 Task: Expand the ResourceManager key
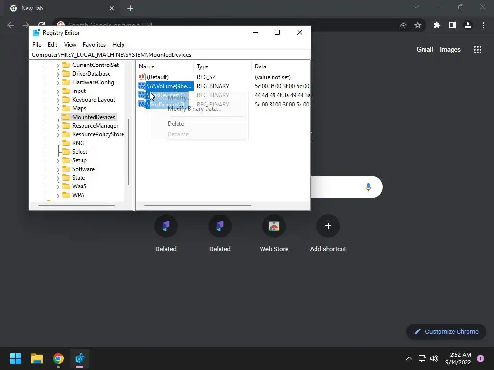(58, 126)
